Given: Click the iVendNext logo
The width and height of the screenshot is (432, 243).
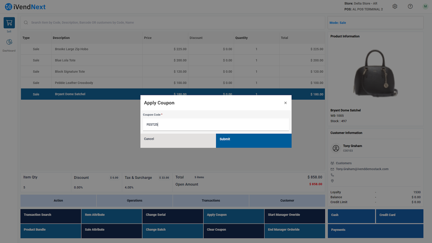Looking at the screenshot, I should [x=25, y=7].
